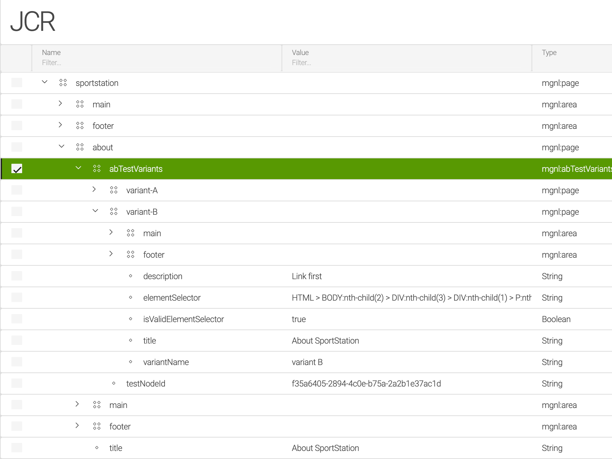Image resolution: width=612 pixels, height=459 pixels.
Task: Uncheck the abTestVariants row checkbox
Action: (17, 168)
